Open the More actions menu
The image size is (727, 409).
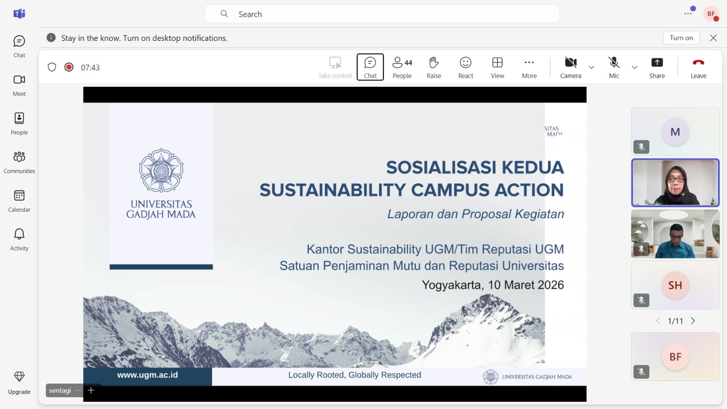coord(529,67)
